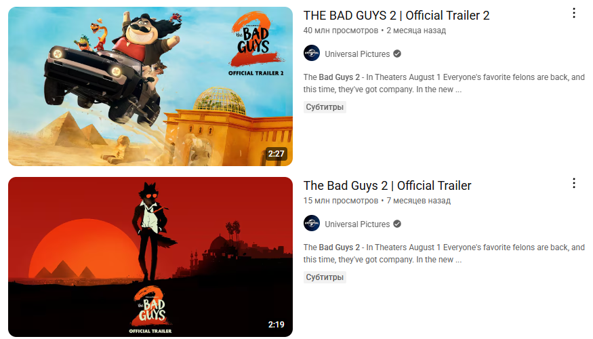Visit the Universal Pictures channel name from the first result
Viewport: 593px width, 339px height.
click(x=357, y=54)
